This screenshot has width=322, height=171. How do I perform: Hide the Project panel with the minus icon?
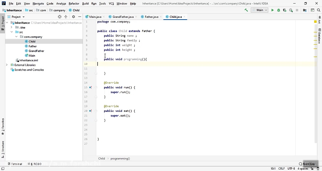pyautogui.click(x=80, y=17)
